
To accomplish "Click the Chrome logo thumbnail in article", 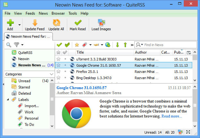I will 76,113.
